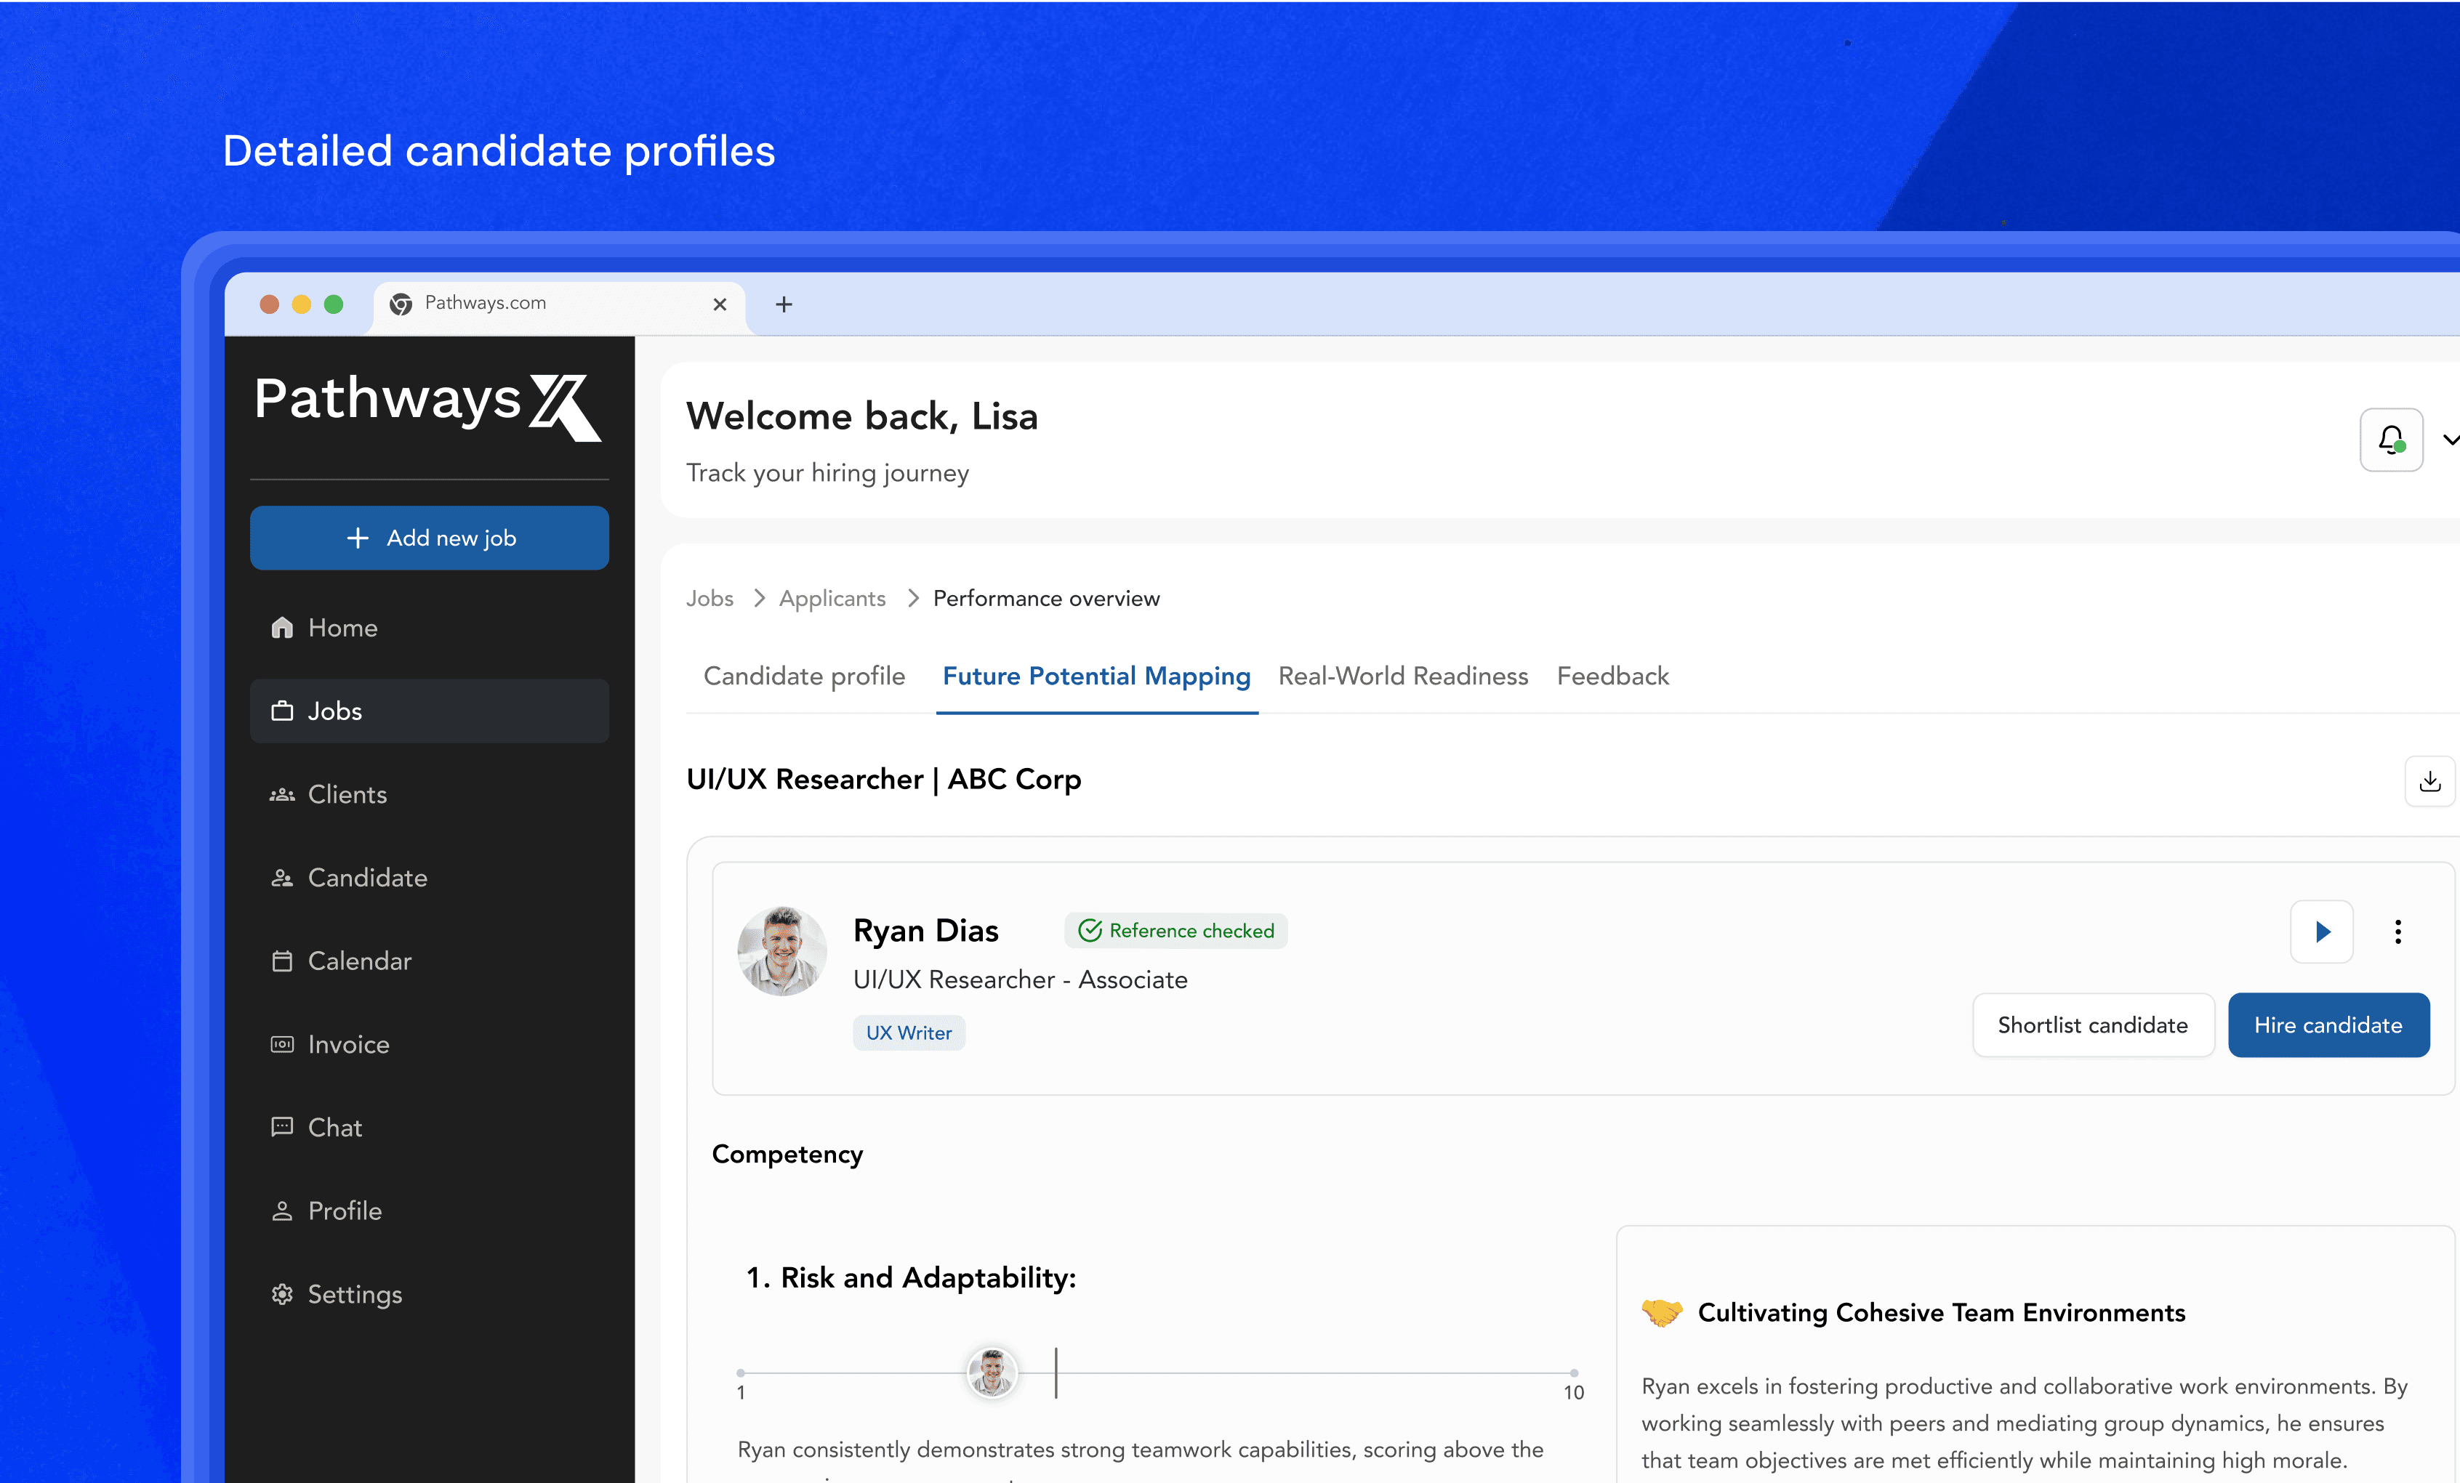Click the avatar marker on the Risk slider

click(x=992, y=1373)
